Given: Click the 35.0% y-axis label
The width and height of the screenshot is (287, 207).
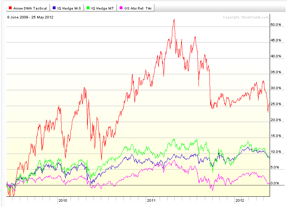Looking at the screenshot, I should (276, 72).
